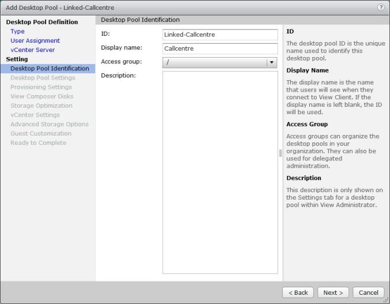Click inside the Description text area
Screen dimensions: 390x304
click(220, 172)
